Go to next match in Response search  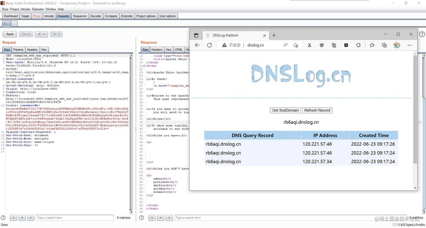point(169,218)
